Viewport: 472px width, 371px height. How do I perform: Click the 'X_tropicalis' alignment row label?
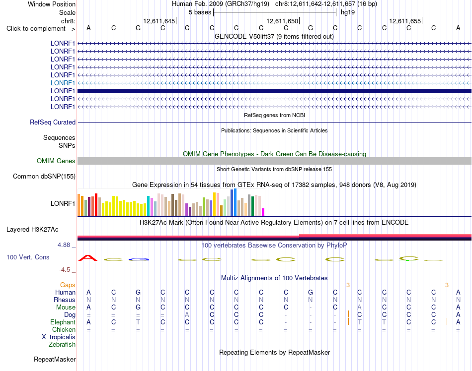[59, 337]
